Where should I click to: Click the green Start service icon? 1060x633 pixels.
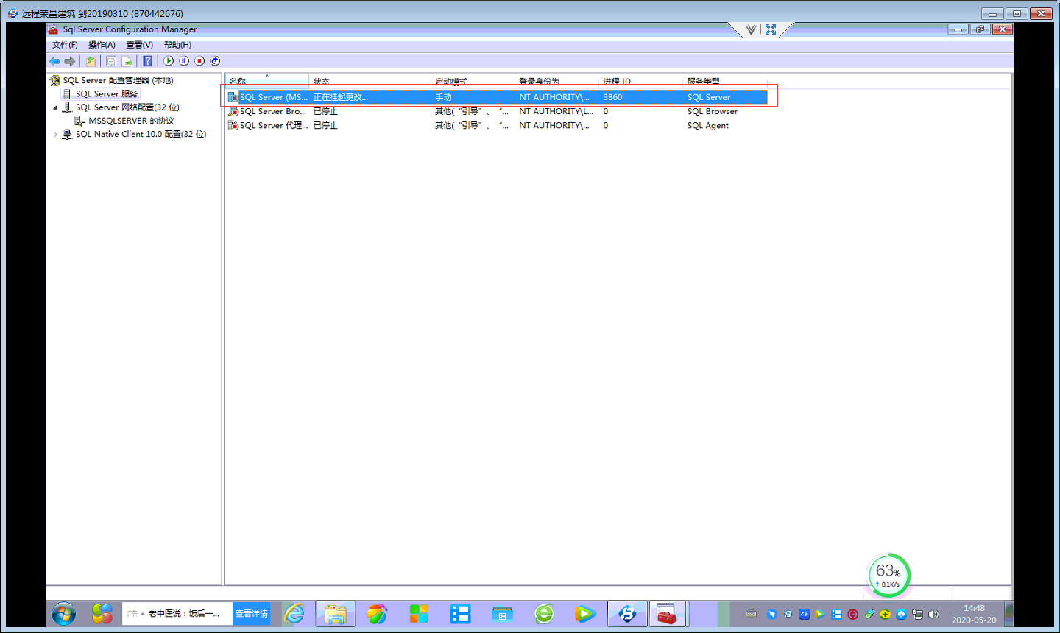pyautogui.click(x=169, y=61)
